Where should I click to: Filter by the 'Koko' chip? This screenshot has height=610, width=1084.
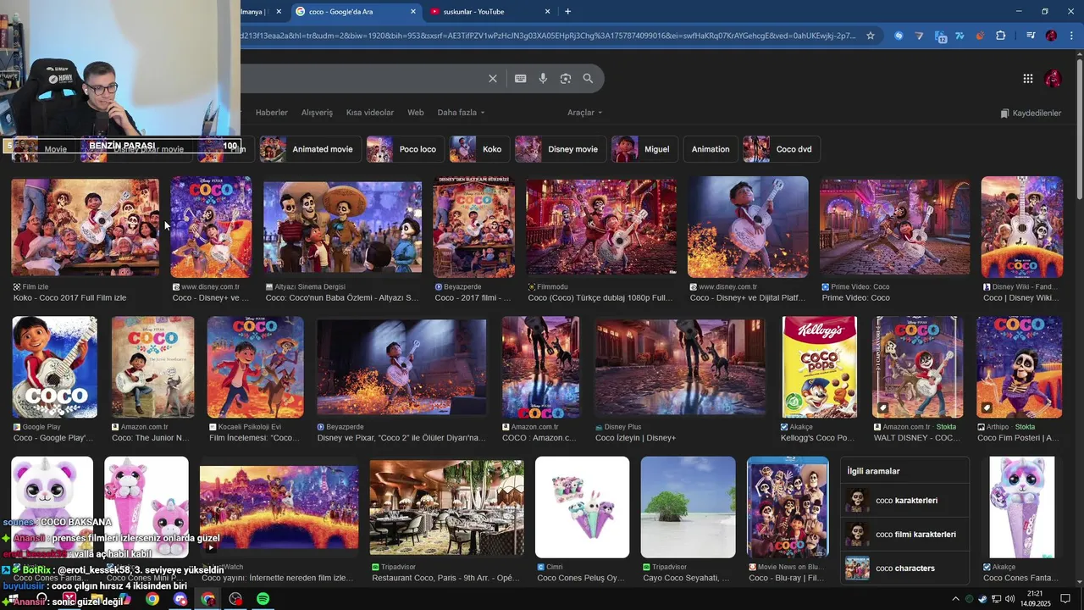tap(479, 149)
